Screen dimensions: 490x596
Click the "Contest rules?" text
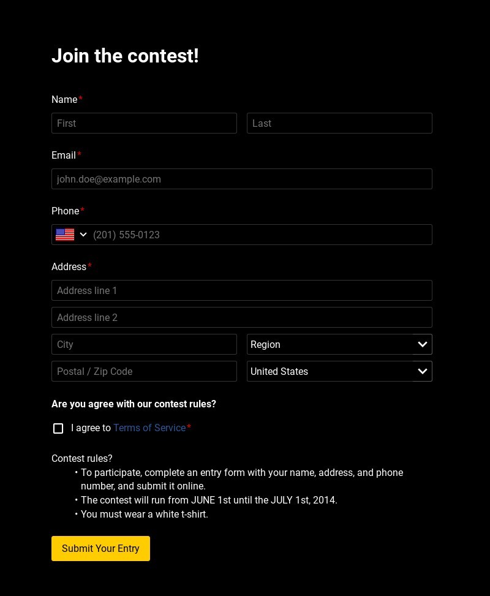pos(82,458)
